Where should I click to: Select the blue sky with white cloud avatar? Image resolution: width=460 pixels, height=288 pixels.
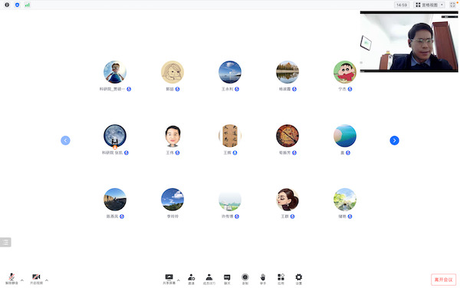click(172, 200)
